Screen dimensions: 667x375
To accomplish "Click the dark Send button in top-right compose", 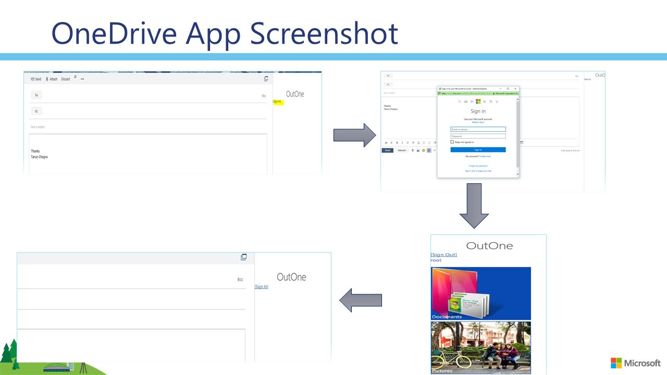I will (388, 151).
